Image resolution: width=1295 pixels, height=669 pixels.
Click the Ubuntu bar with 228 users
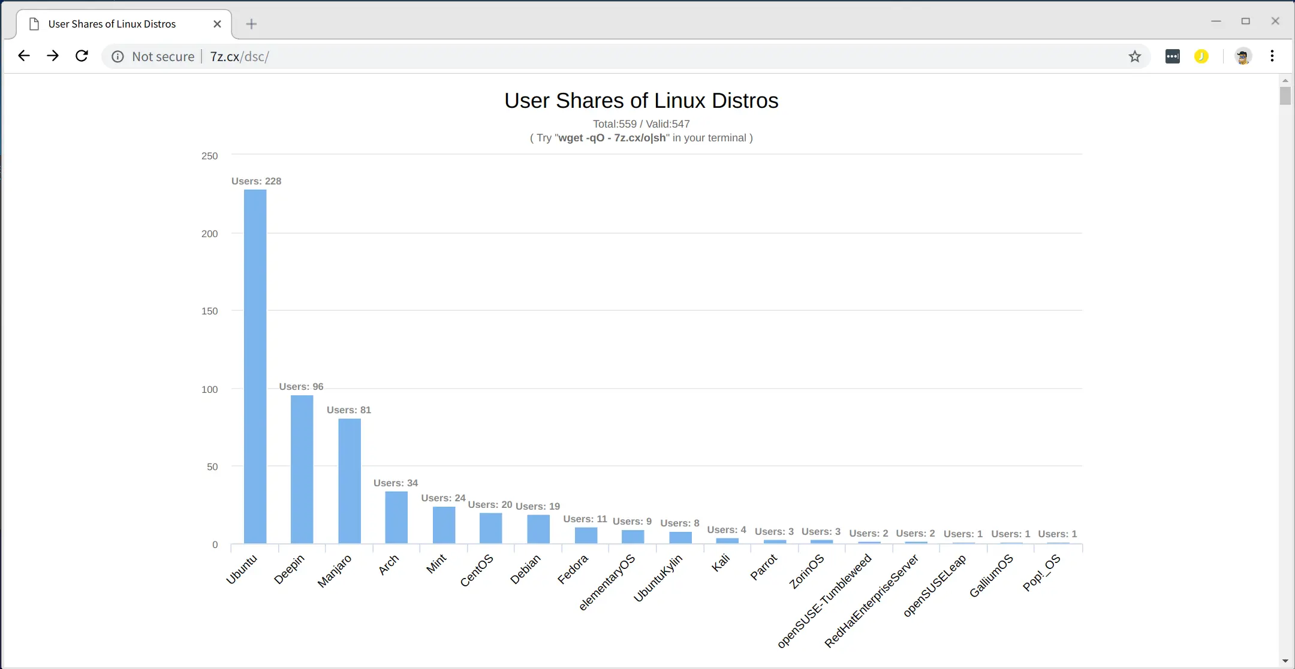pyautogui.click(x=255, y=367)
